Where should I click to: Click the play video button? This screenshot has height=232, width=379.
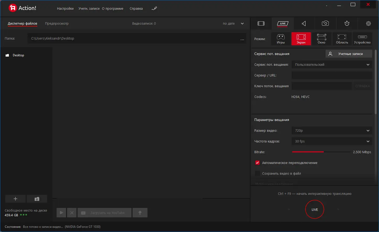click(61, 213)
